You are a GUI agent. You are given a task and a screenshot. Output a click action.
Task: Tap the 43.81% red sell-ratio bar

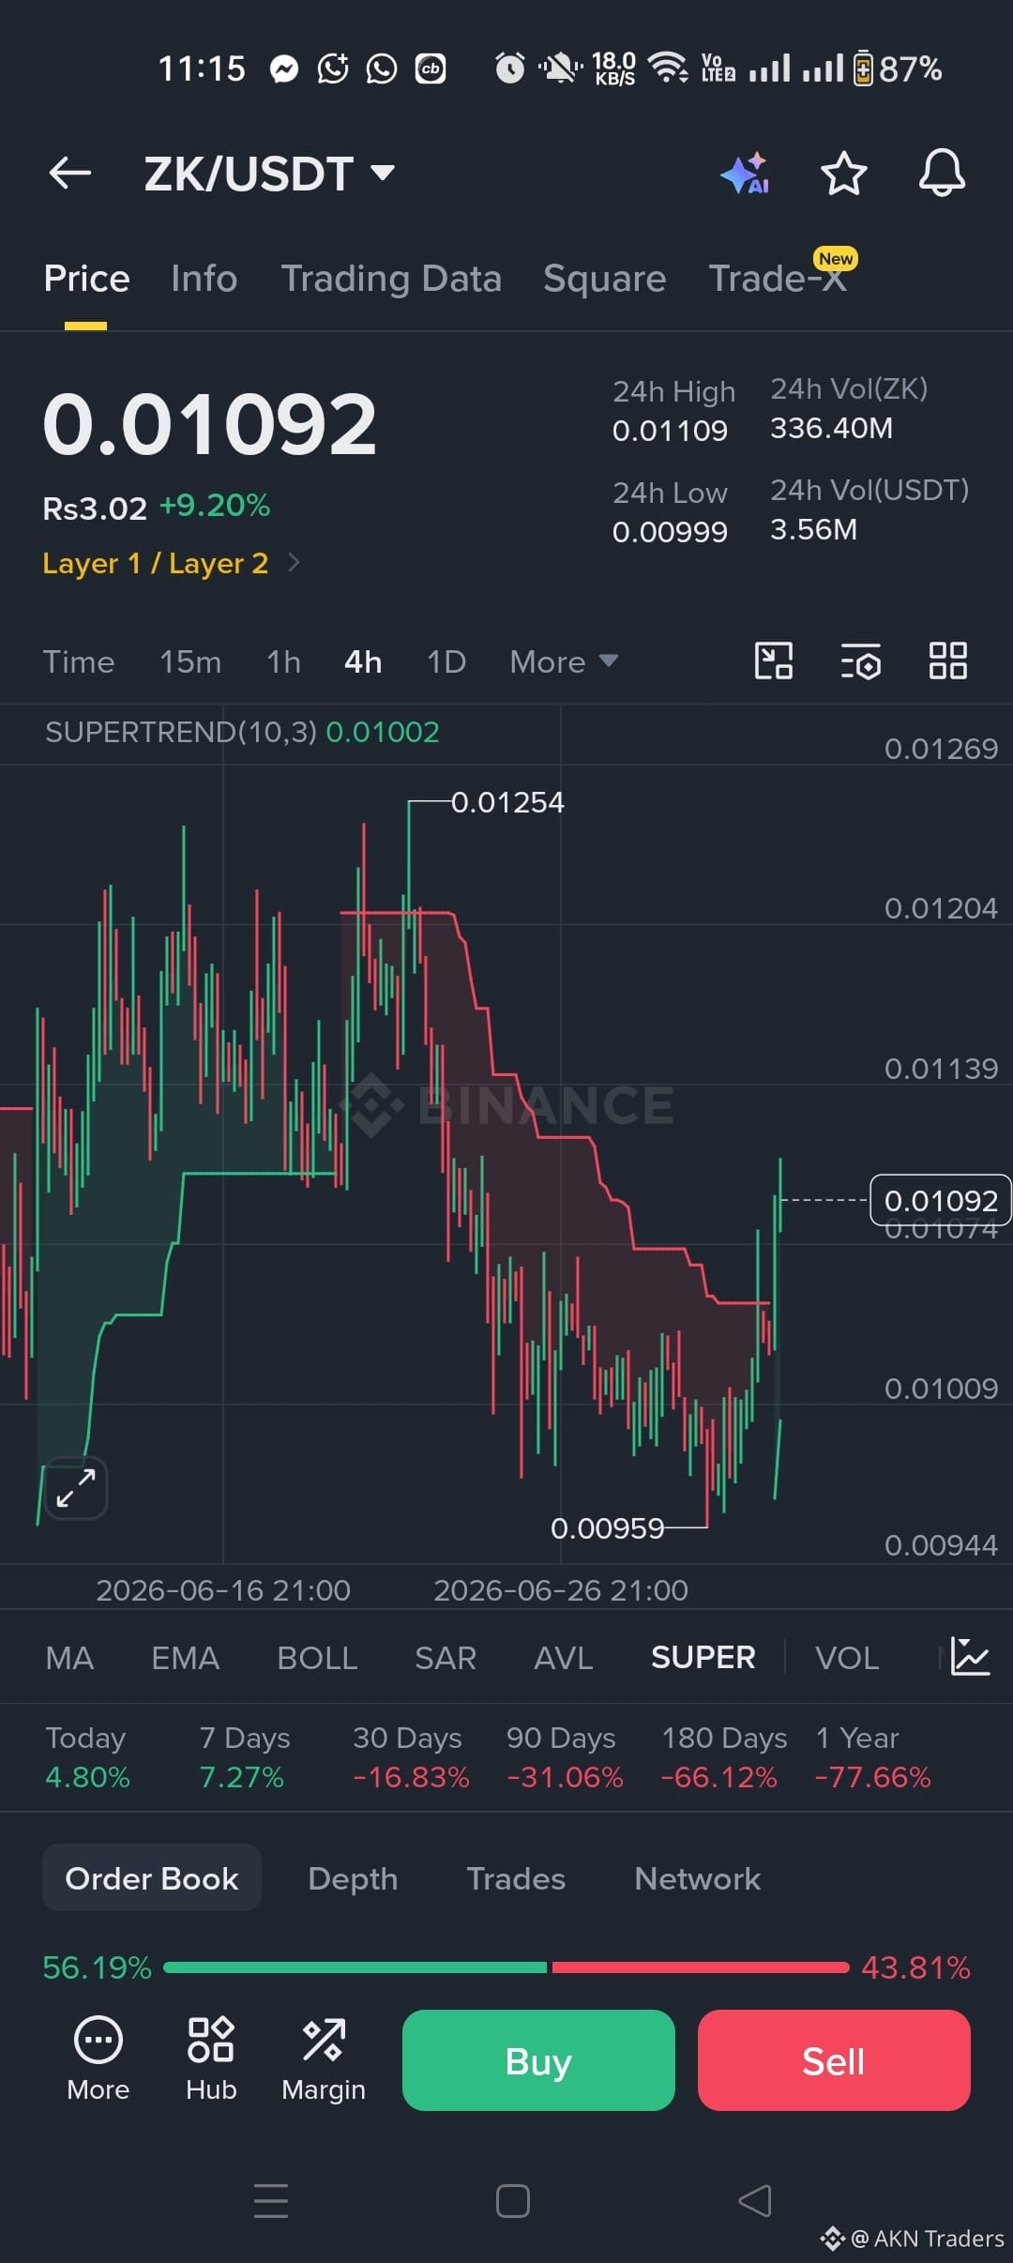pyautogui.click(x=701, y=1967)
